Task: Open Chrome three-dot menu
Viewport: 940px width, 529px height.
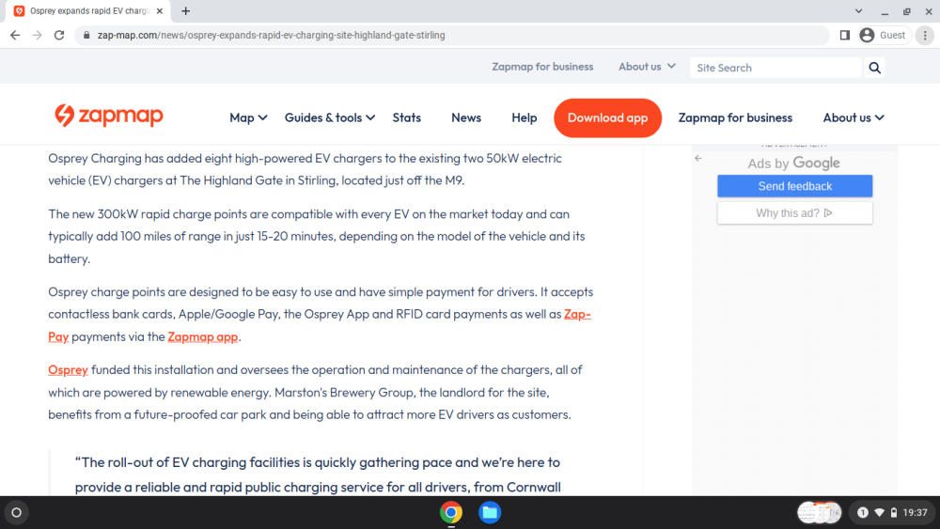Action: [x=925, y=36]
